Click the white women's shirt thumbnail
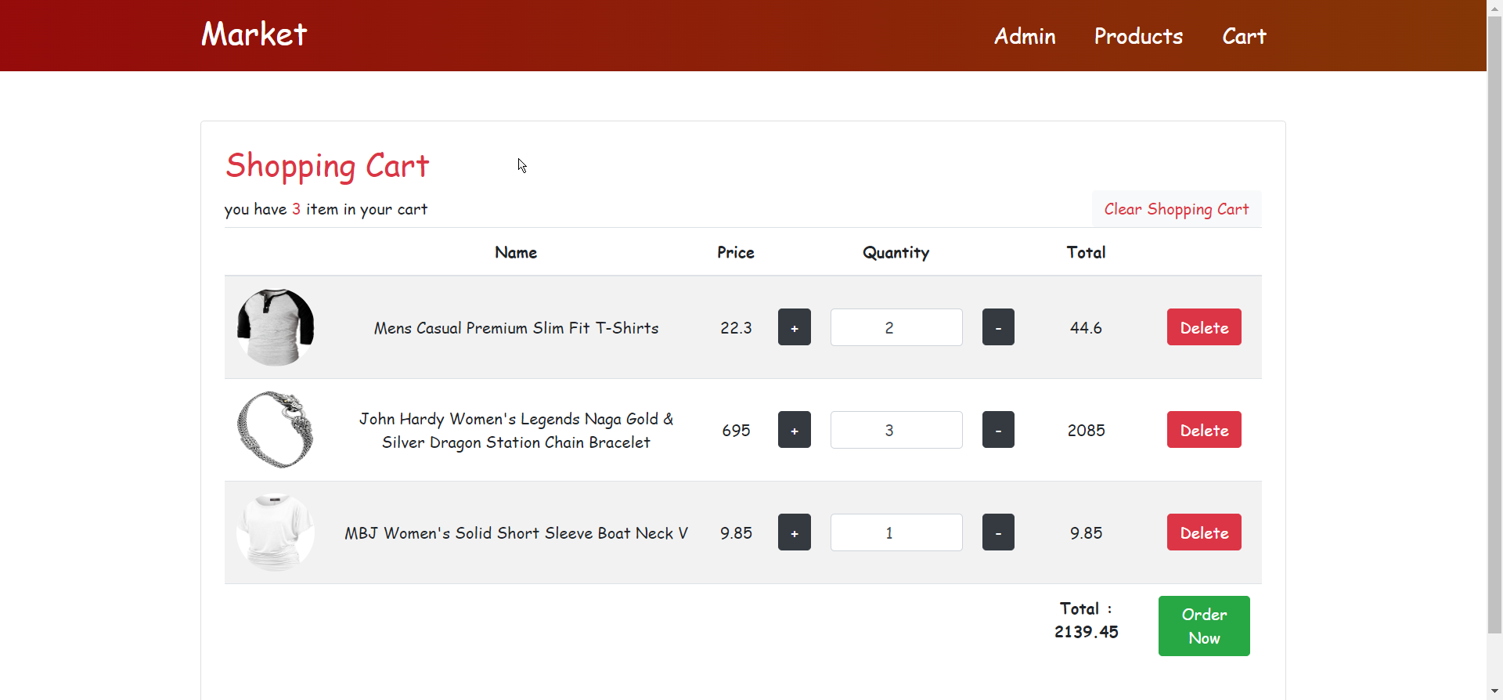Screen dimensions: 1503x700 pyautogui.click(x=276, y=532)
